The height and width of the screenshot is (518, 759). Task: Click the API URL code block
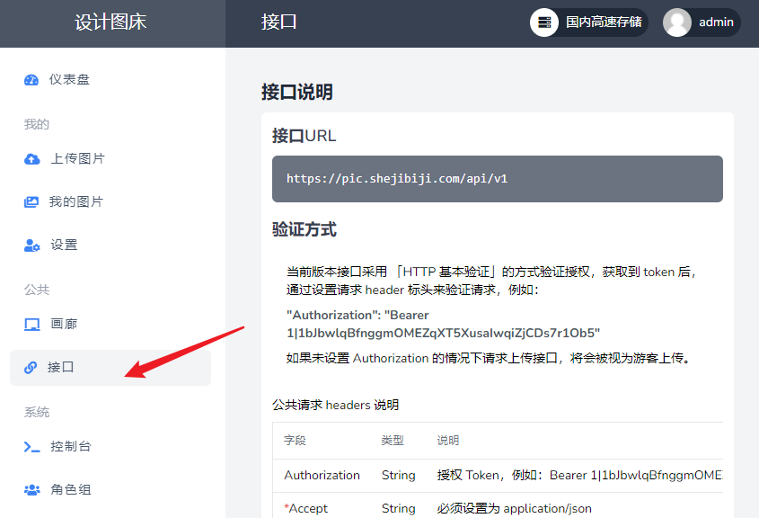(497, 179)
